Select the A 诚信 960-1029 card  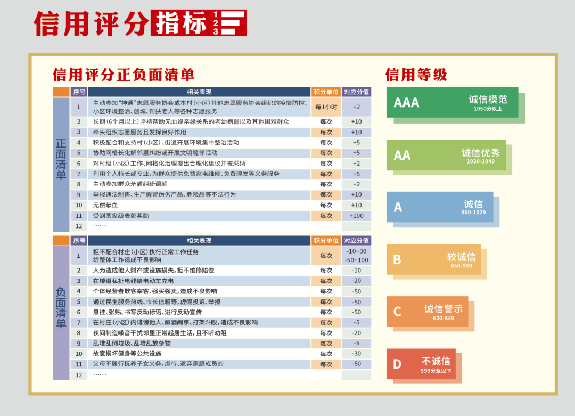(x=440, y=207)
